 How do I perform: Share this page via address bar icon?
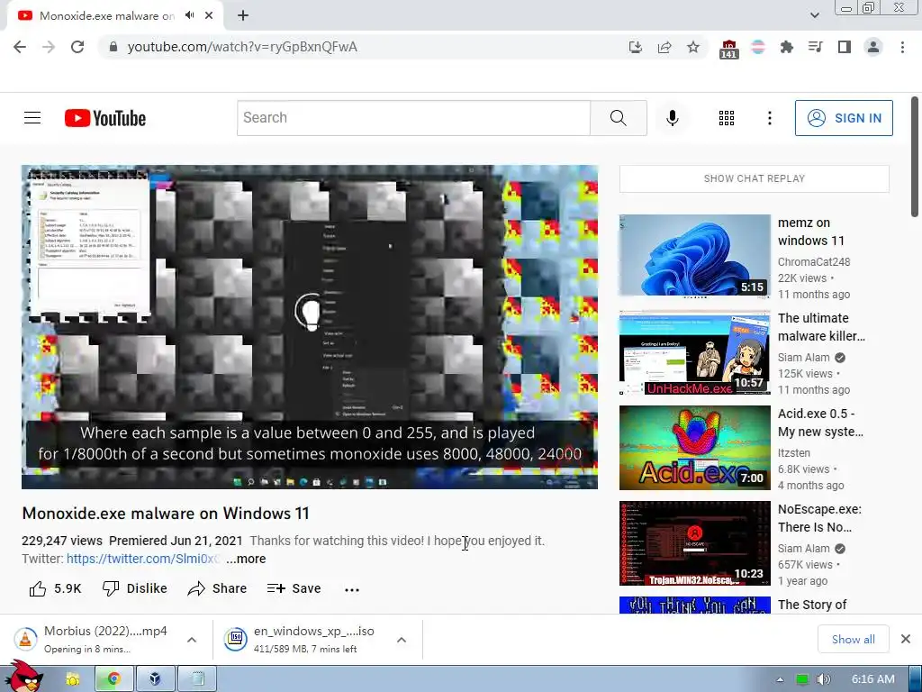tap(664, 47)
